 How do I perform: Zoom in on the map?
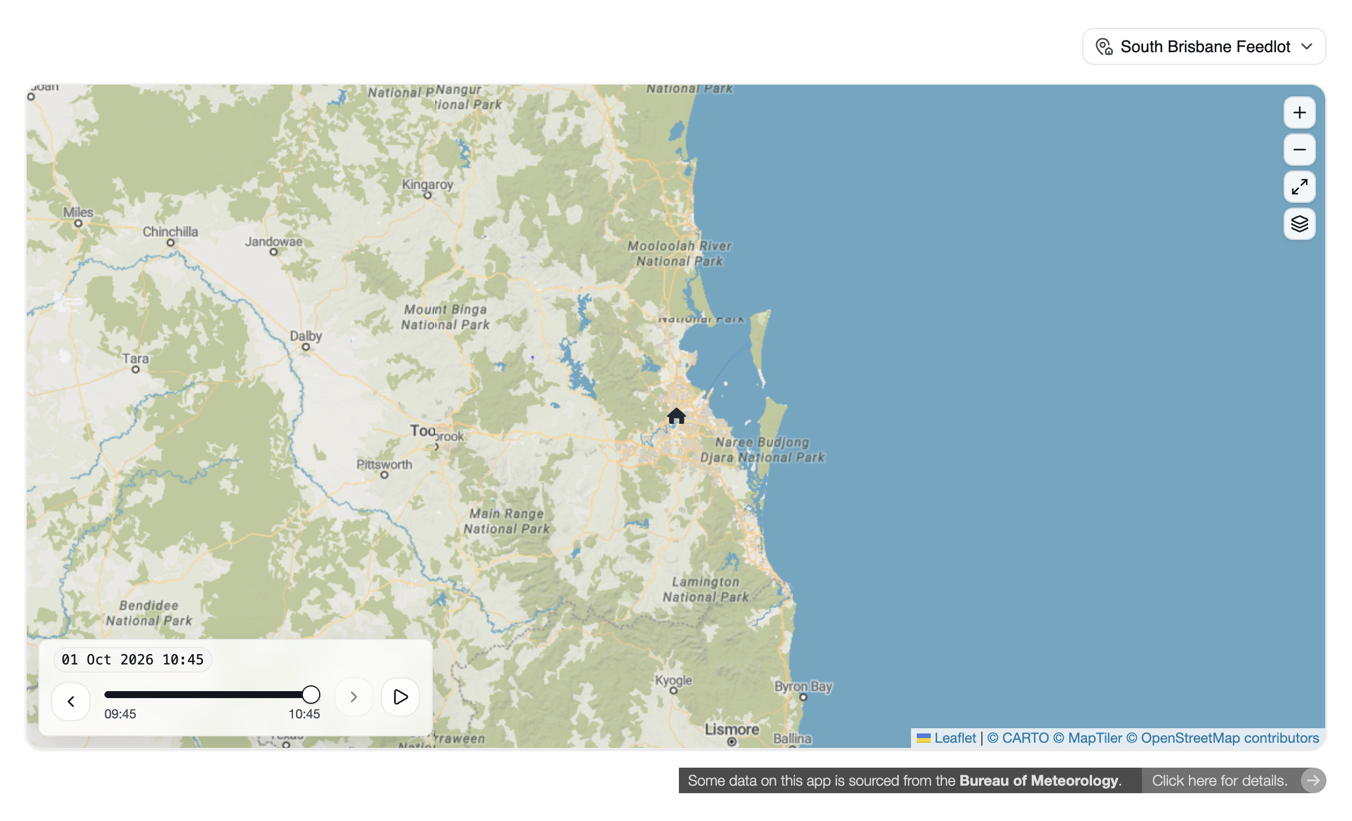pos(1299,112)
